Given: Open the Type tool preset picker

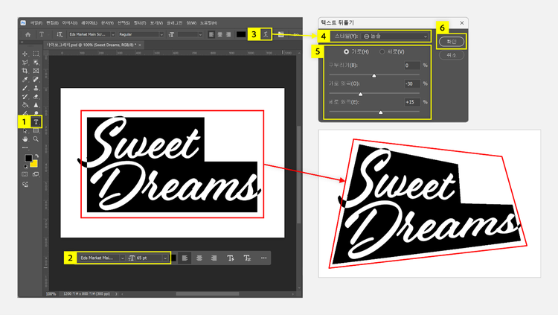Looking at the screenshot, I should click(43, 34).
